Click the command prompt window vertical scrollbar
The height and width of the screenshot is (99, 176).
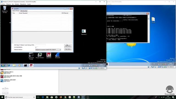(148, 29)
